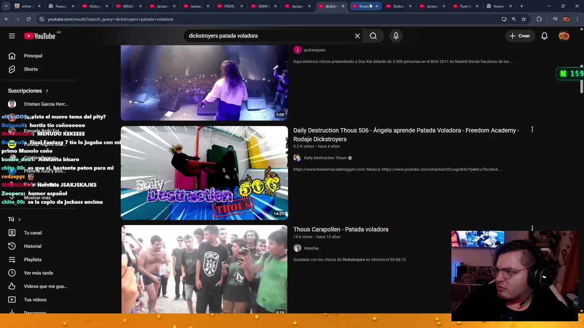Open a new browser tab with the plus
The image size is (584, 328).
(521, 6)
